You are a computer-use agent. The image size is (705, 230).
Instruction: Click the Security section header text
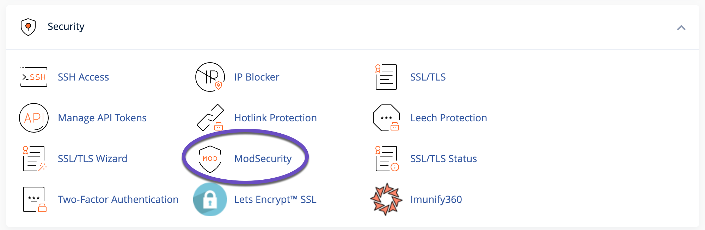(66, 26)
